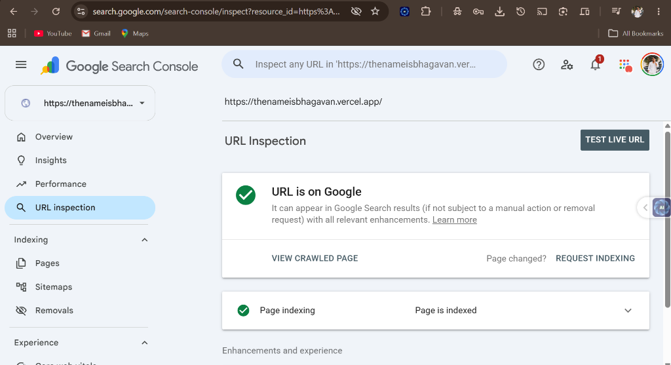The image size is (671, 365).
Task: Select URL inspection in sidebar
Action: pyautogui.click(x=80, y=208)
